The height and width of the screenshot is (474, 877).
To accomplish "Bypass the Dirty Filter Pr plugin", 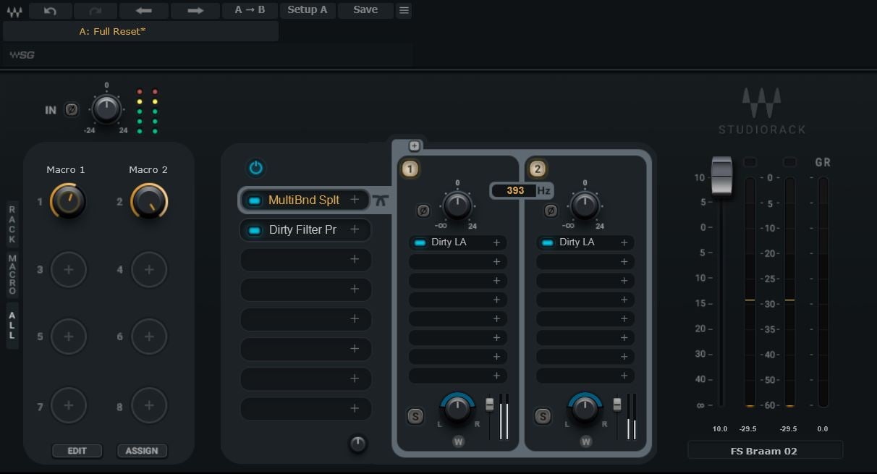I will point(254,230).
